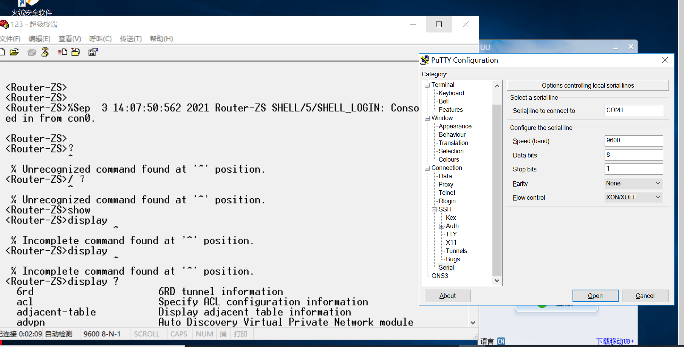This screenshot has height=347, width=684.
Task: Click the NUM status bar indicator
Action: point(204,334)
